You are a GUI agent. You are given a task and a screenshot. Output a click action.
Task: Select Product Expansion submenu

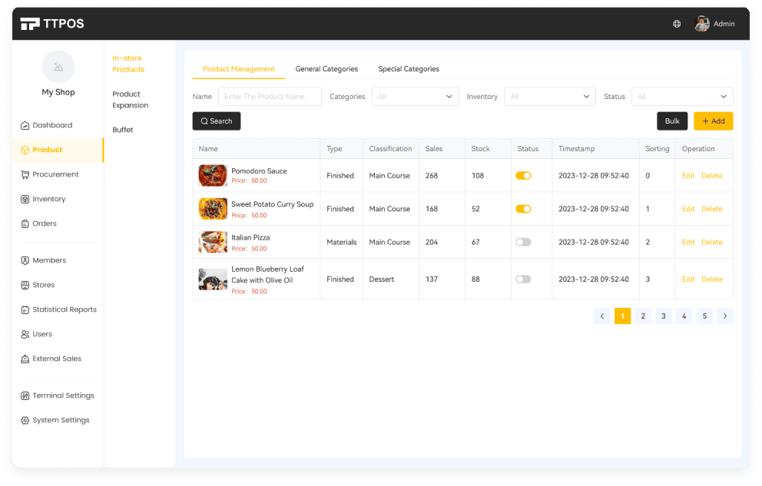(131, 100)
